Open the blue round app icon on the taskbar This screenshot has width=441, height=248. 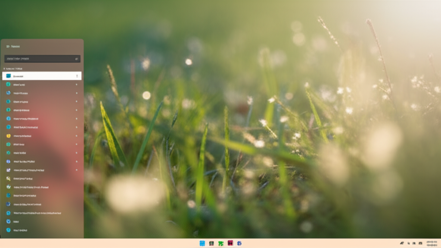click(239, 243)
